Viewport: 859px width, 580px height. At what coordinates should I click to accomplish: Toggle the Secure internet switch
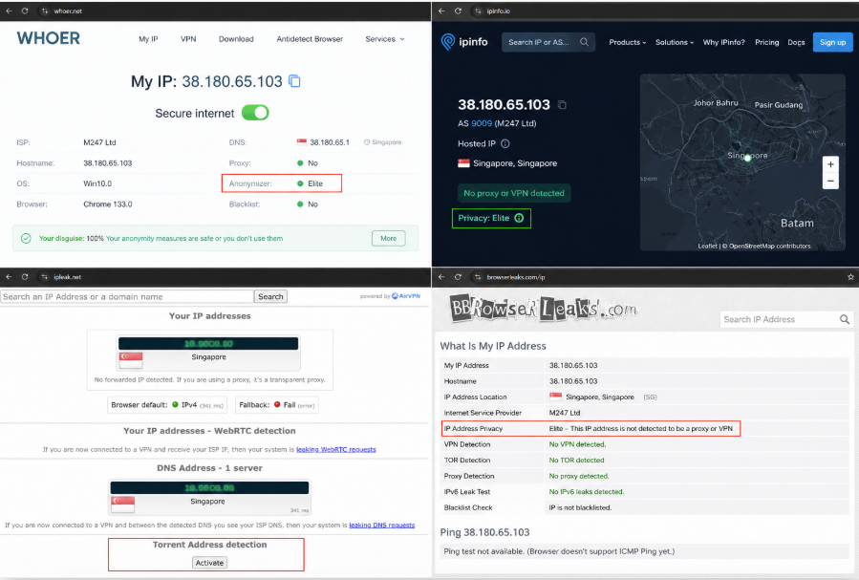(255, 113)
